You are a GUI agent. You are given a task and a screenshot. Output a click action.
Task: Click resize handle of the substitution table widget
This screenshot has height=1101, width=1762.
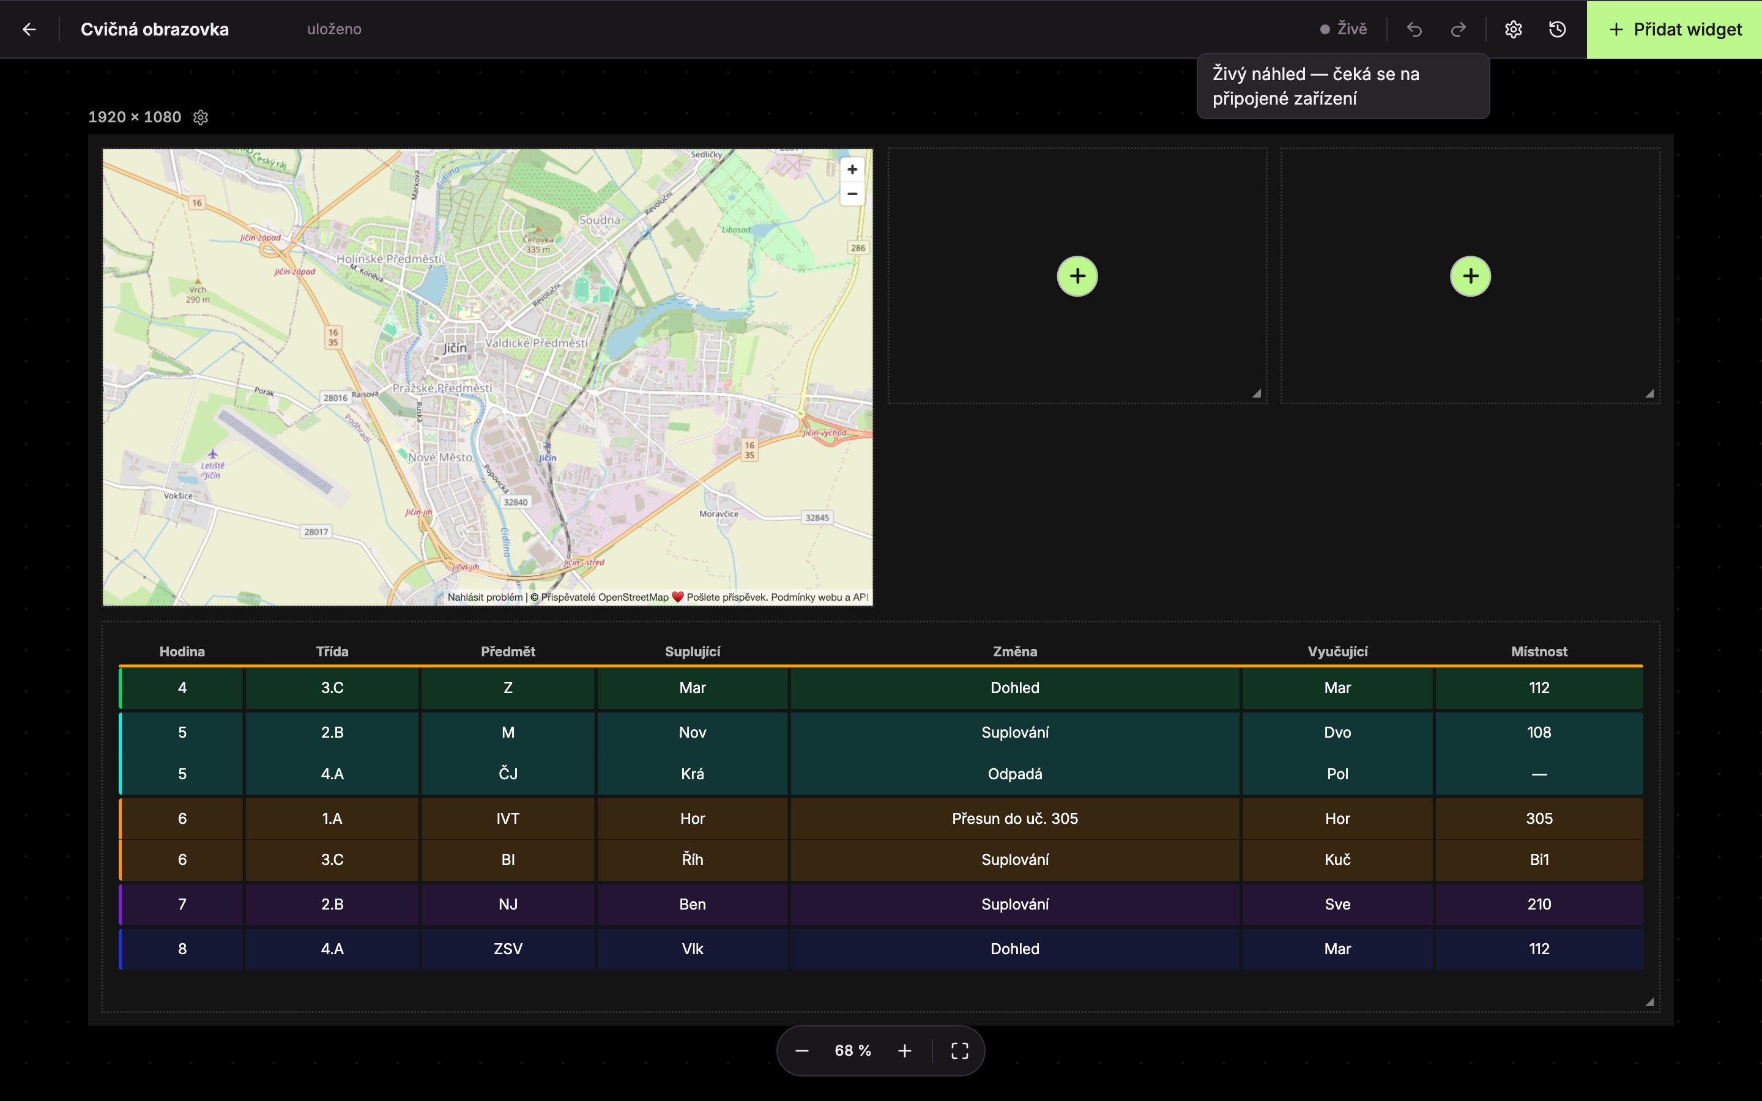tap(1649, 1002)
